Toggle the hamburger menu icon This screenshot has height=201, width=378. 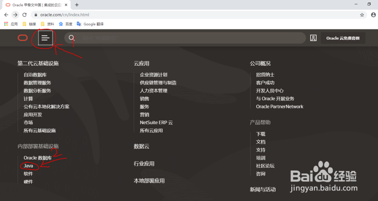click(45, 38)
